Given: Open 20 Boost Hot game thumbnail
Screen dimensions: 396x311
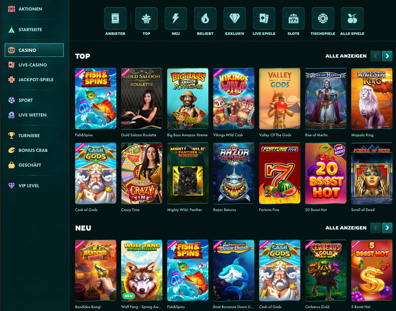Looking at the screenshot, I should [326, 174].
